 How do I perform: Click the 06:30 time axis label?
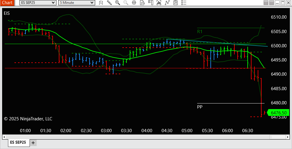point(248,131)
